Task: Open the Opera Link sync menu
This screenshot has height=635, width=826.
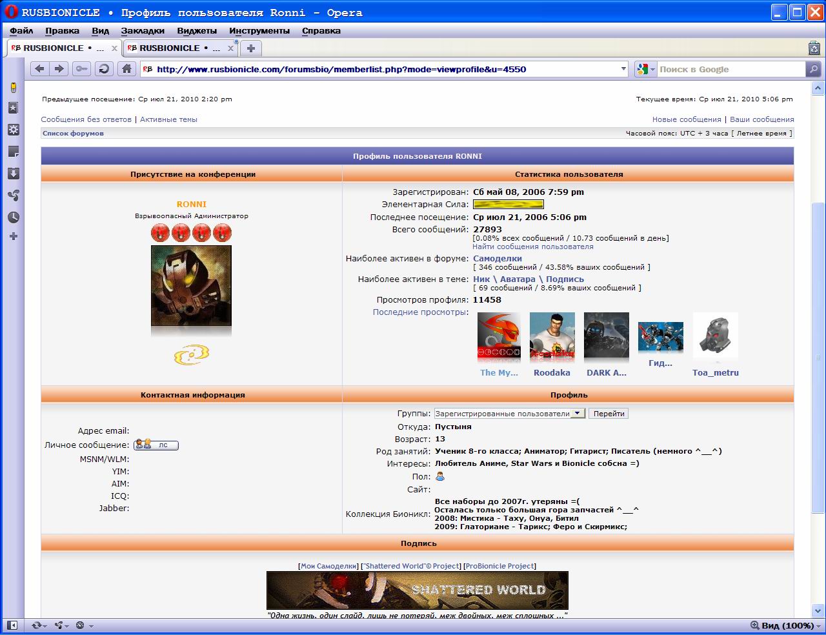Action: coord(39,625)
